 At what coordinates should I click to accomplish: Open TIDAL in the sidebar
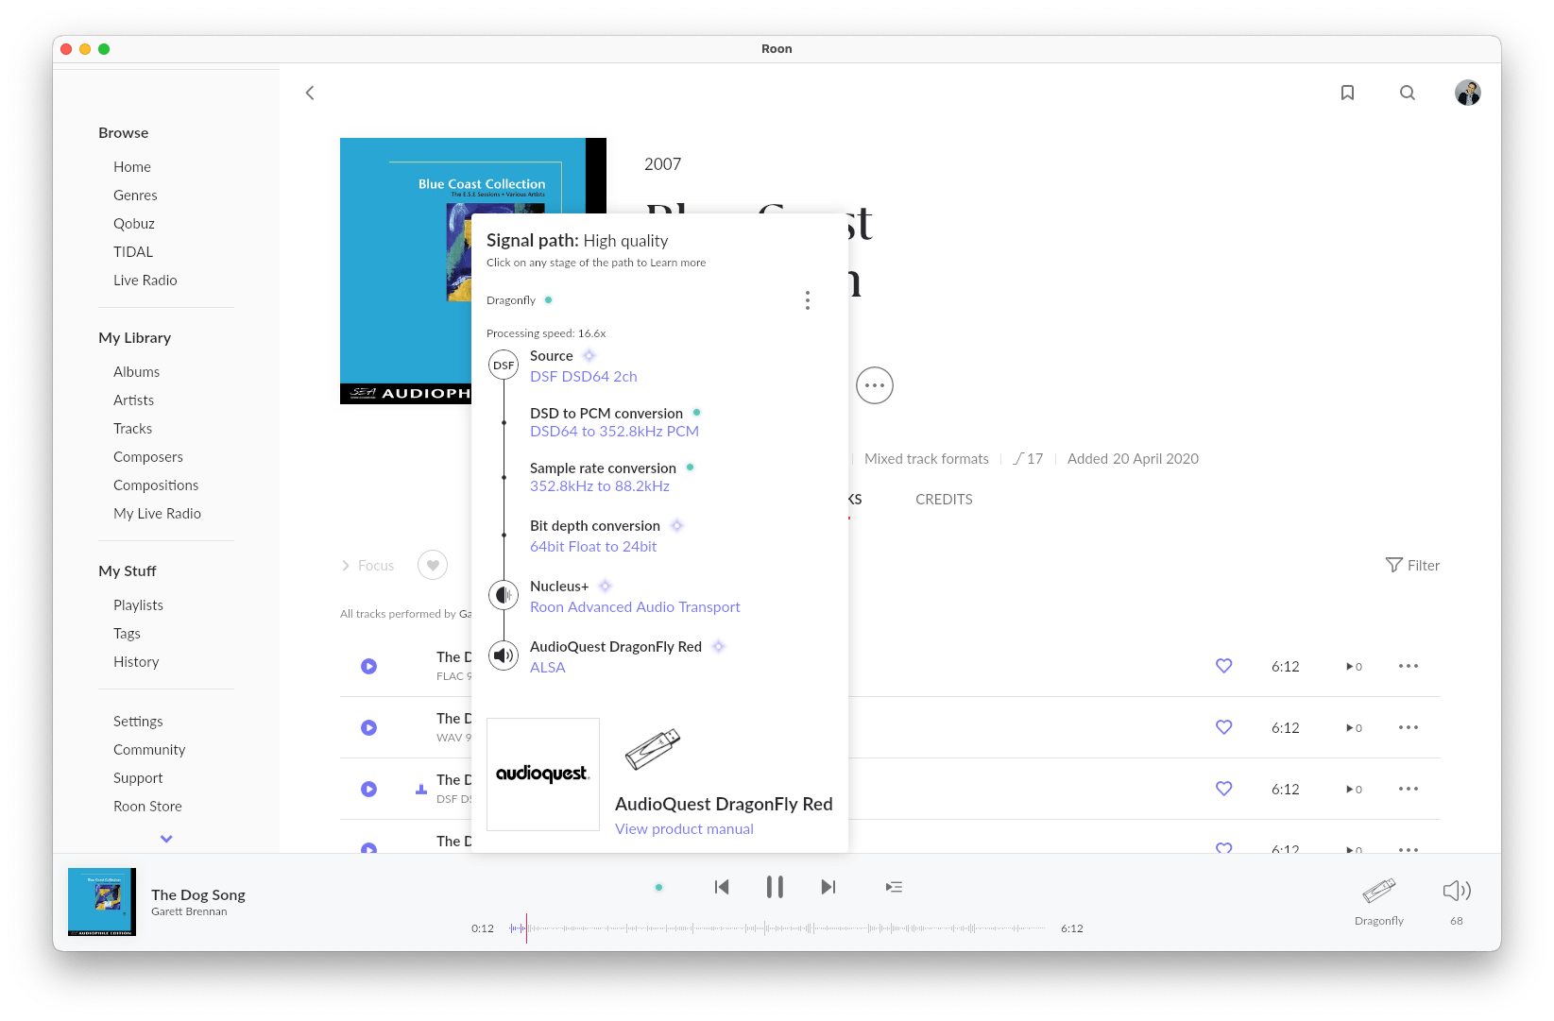pos(133,252)
